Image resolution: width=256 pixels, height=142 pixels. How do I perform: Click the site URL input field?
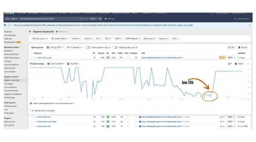(x=49, y=19)
